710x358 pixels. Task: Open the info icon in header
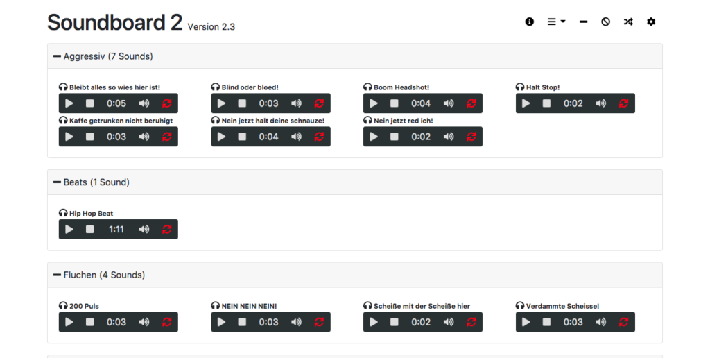click(529, 22)
